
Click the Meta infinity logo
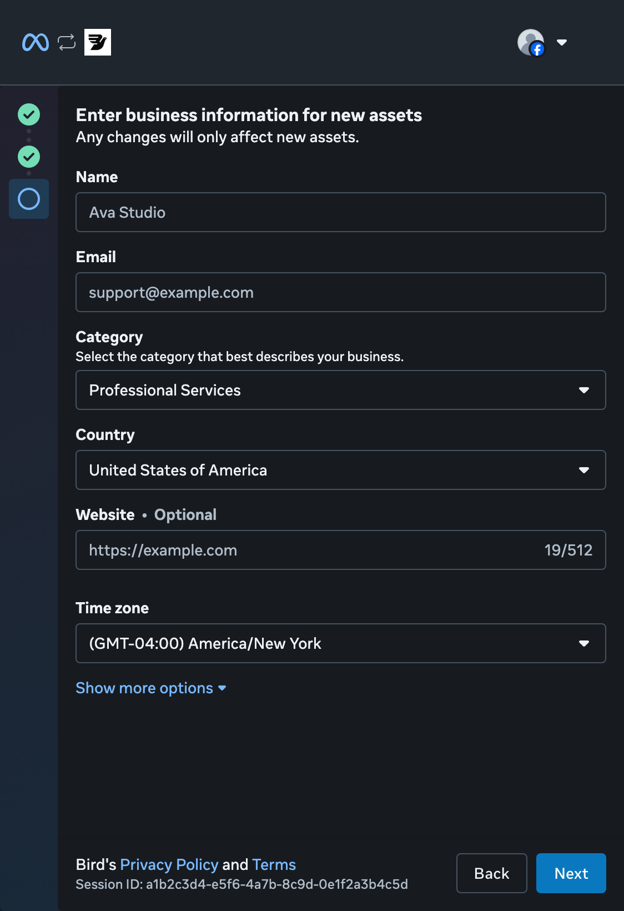(36, 42)
